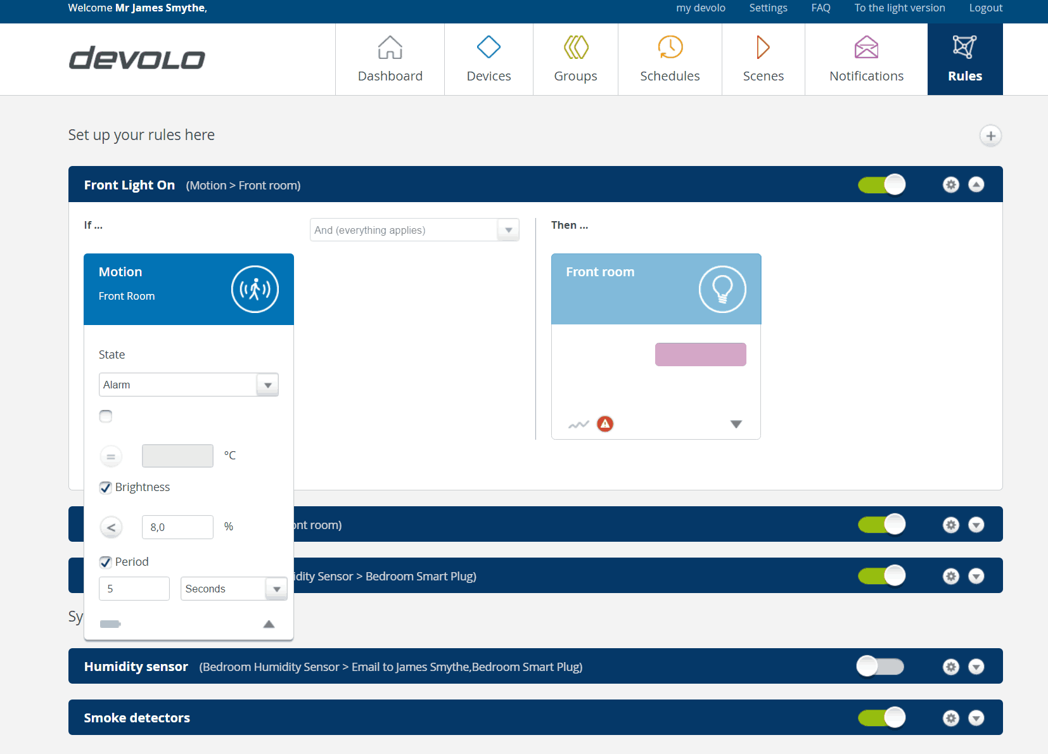Click the add new rule plus icon
This screenshot has width=1048, height=754.
click(990, 136)
